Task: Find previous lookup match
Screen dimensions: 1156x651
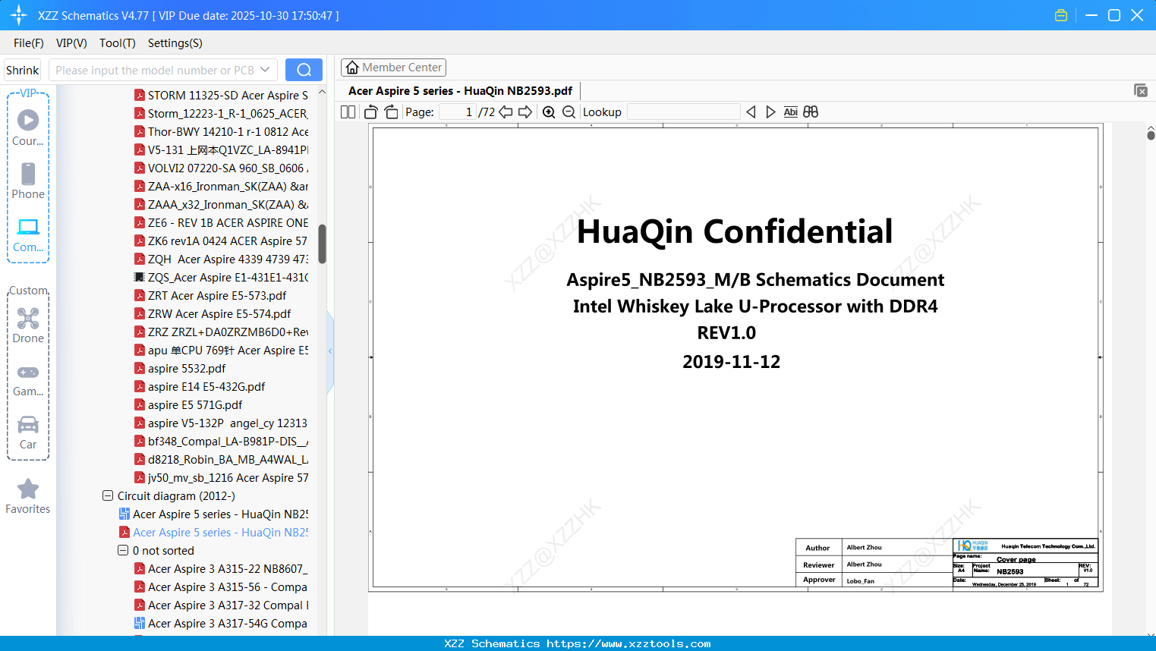Action: click(751, 112)
